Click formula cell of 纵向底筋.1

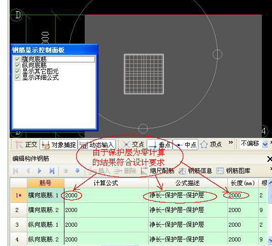coord(106,225)
